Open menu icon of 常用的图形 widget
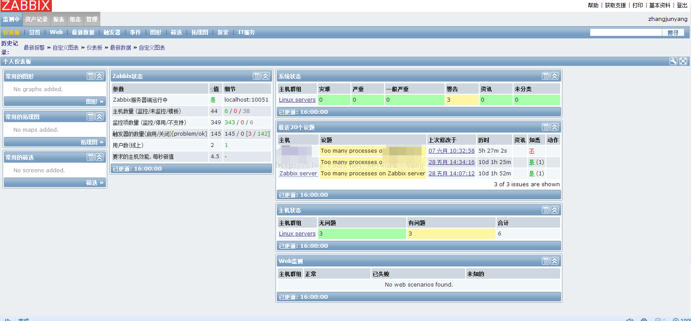This screenshot has width=691, height=321. click(x=91, y=76)
